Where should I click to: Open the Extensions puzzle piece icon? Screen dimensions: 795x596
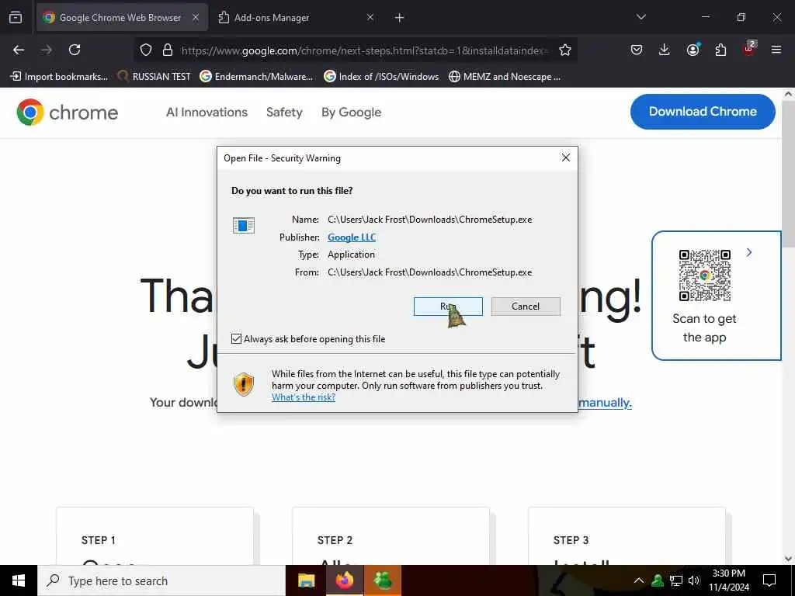coord(720,50)
